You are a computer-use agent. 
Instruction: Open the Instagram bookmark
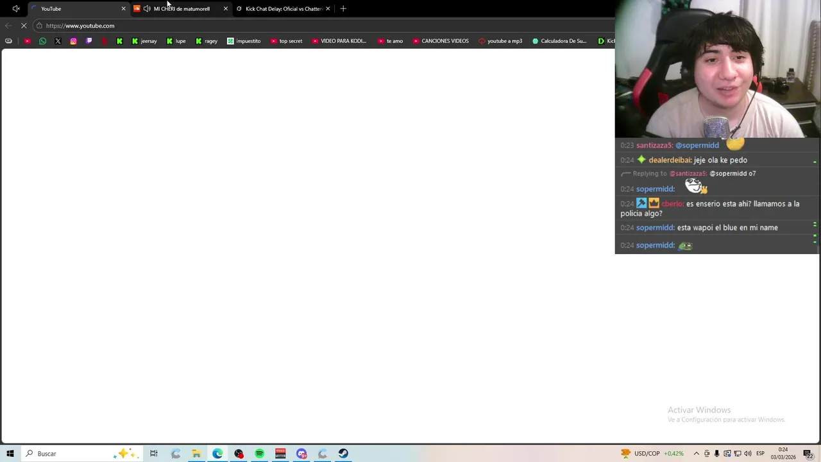point(73,41)
